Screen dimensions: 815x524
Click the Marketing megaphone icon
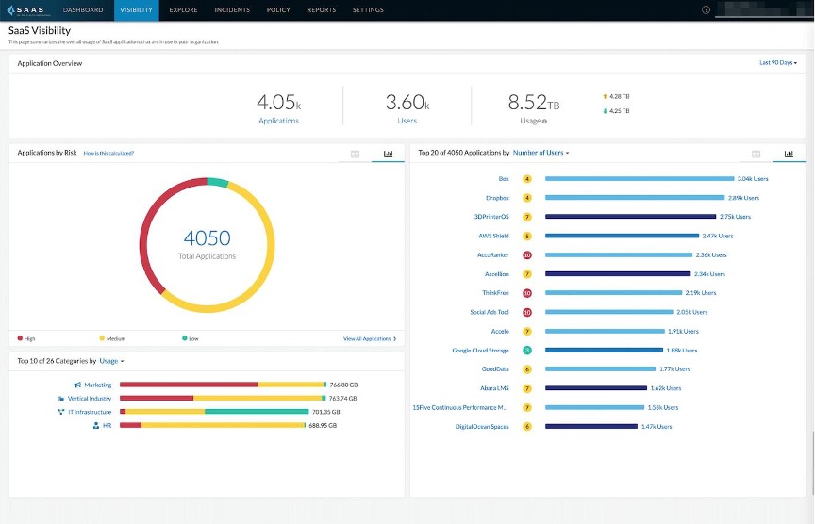tap(77, 385)
